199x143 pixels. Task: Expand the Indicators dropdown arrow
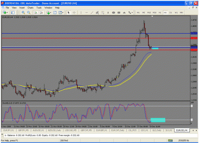51,12
